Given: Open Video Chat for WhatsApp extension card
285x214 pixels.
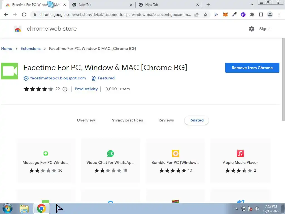Looking at the screenshot, I should 110,160.
